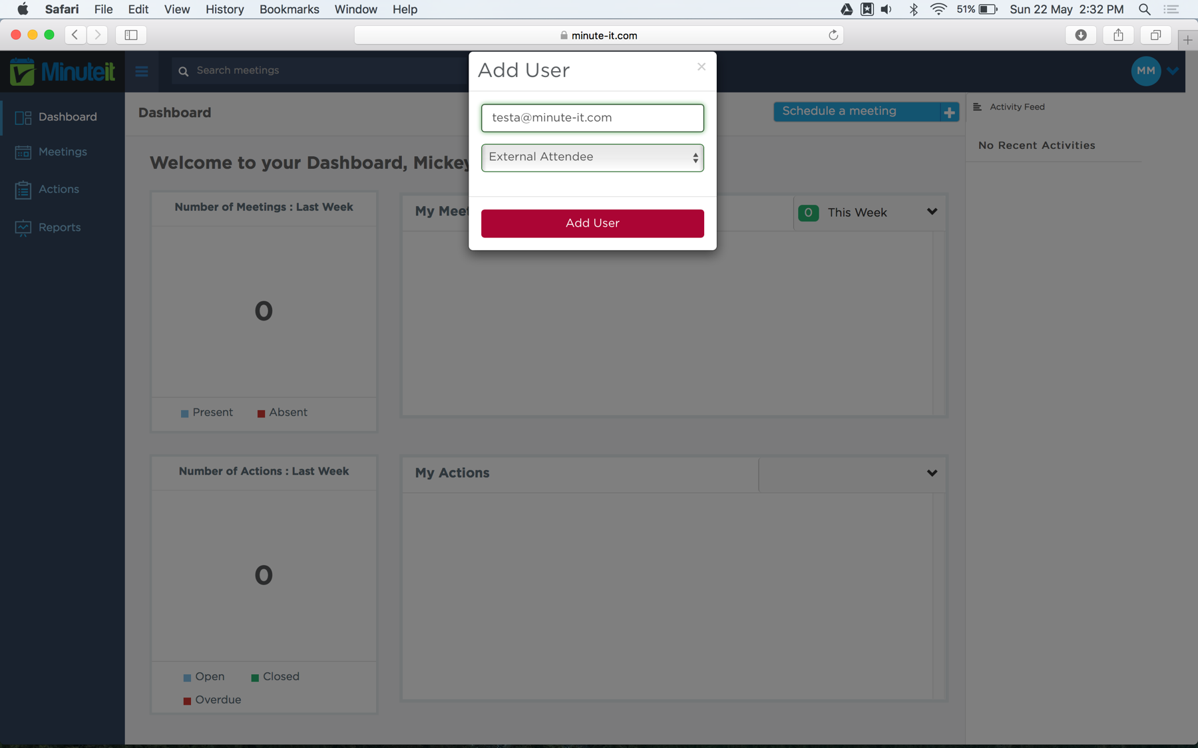Viewport: 1198px width, 748px height.
Task: Open the External Attendee role dropdown
Action: point(592,158)
